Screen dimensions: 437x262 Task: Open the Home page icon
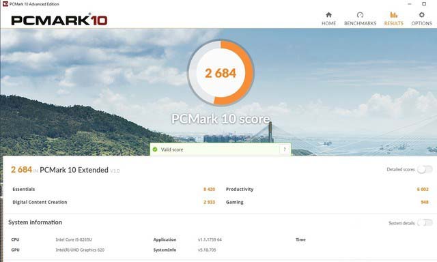click(328, 15)
